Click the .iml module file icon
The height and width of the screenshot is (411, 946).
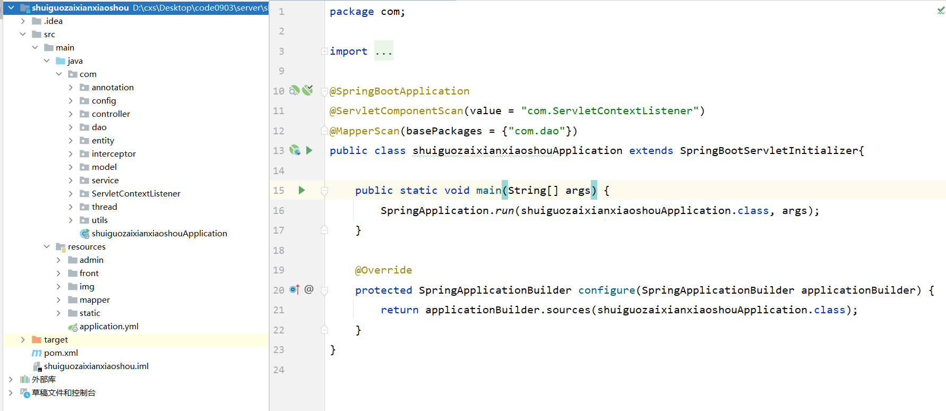pyautogui.click(x=37, y=366)
